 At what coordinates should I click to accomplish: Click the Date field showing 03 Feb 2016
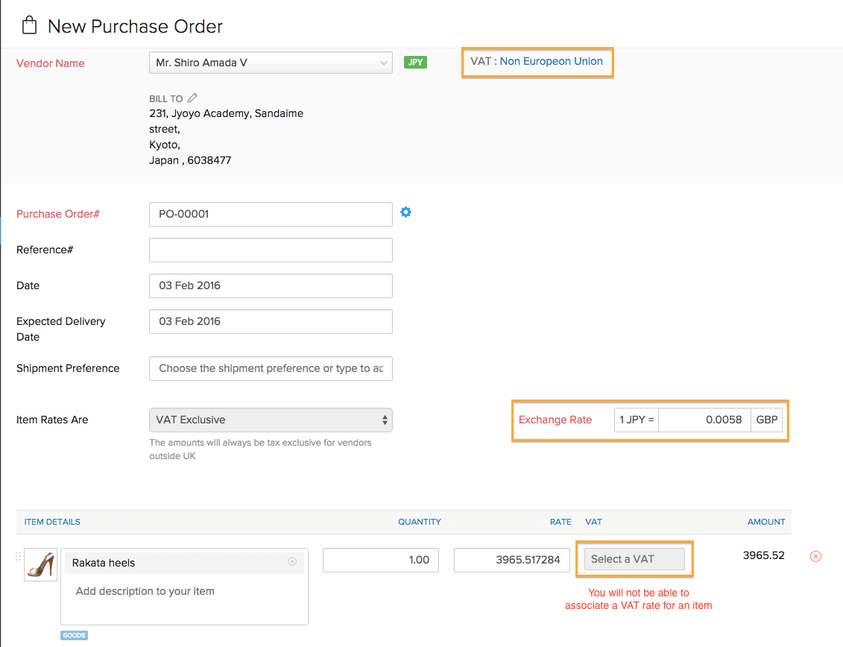tap(271, 285)
